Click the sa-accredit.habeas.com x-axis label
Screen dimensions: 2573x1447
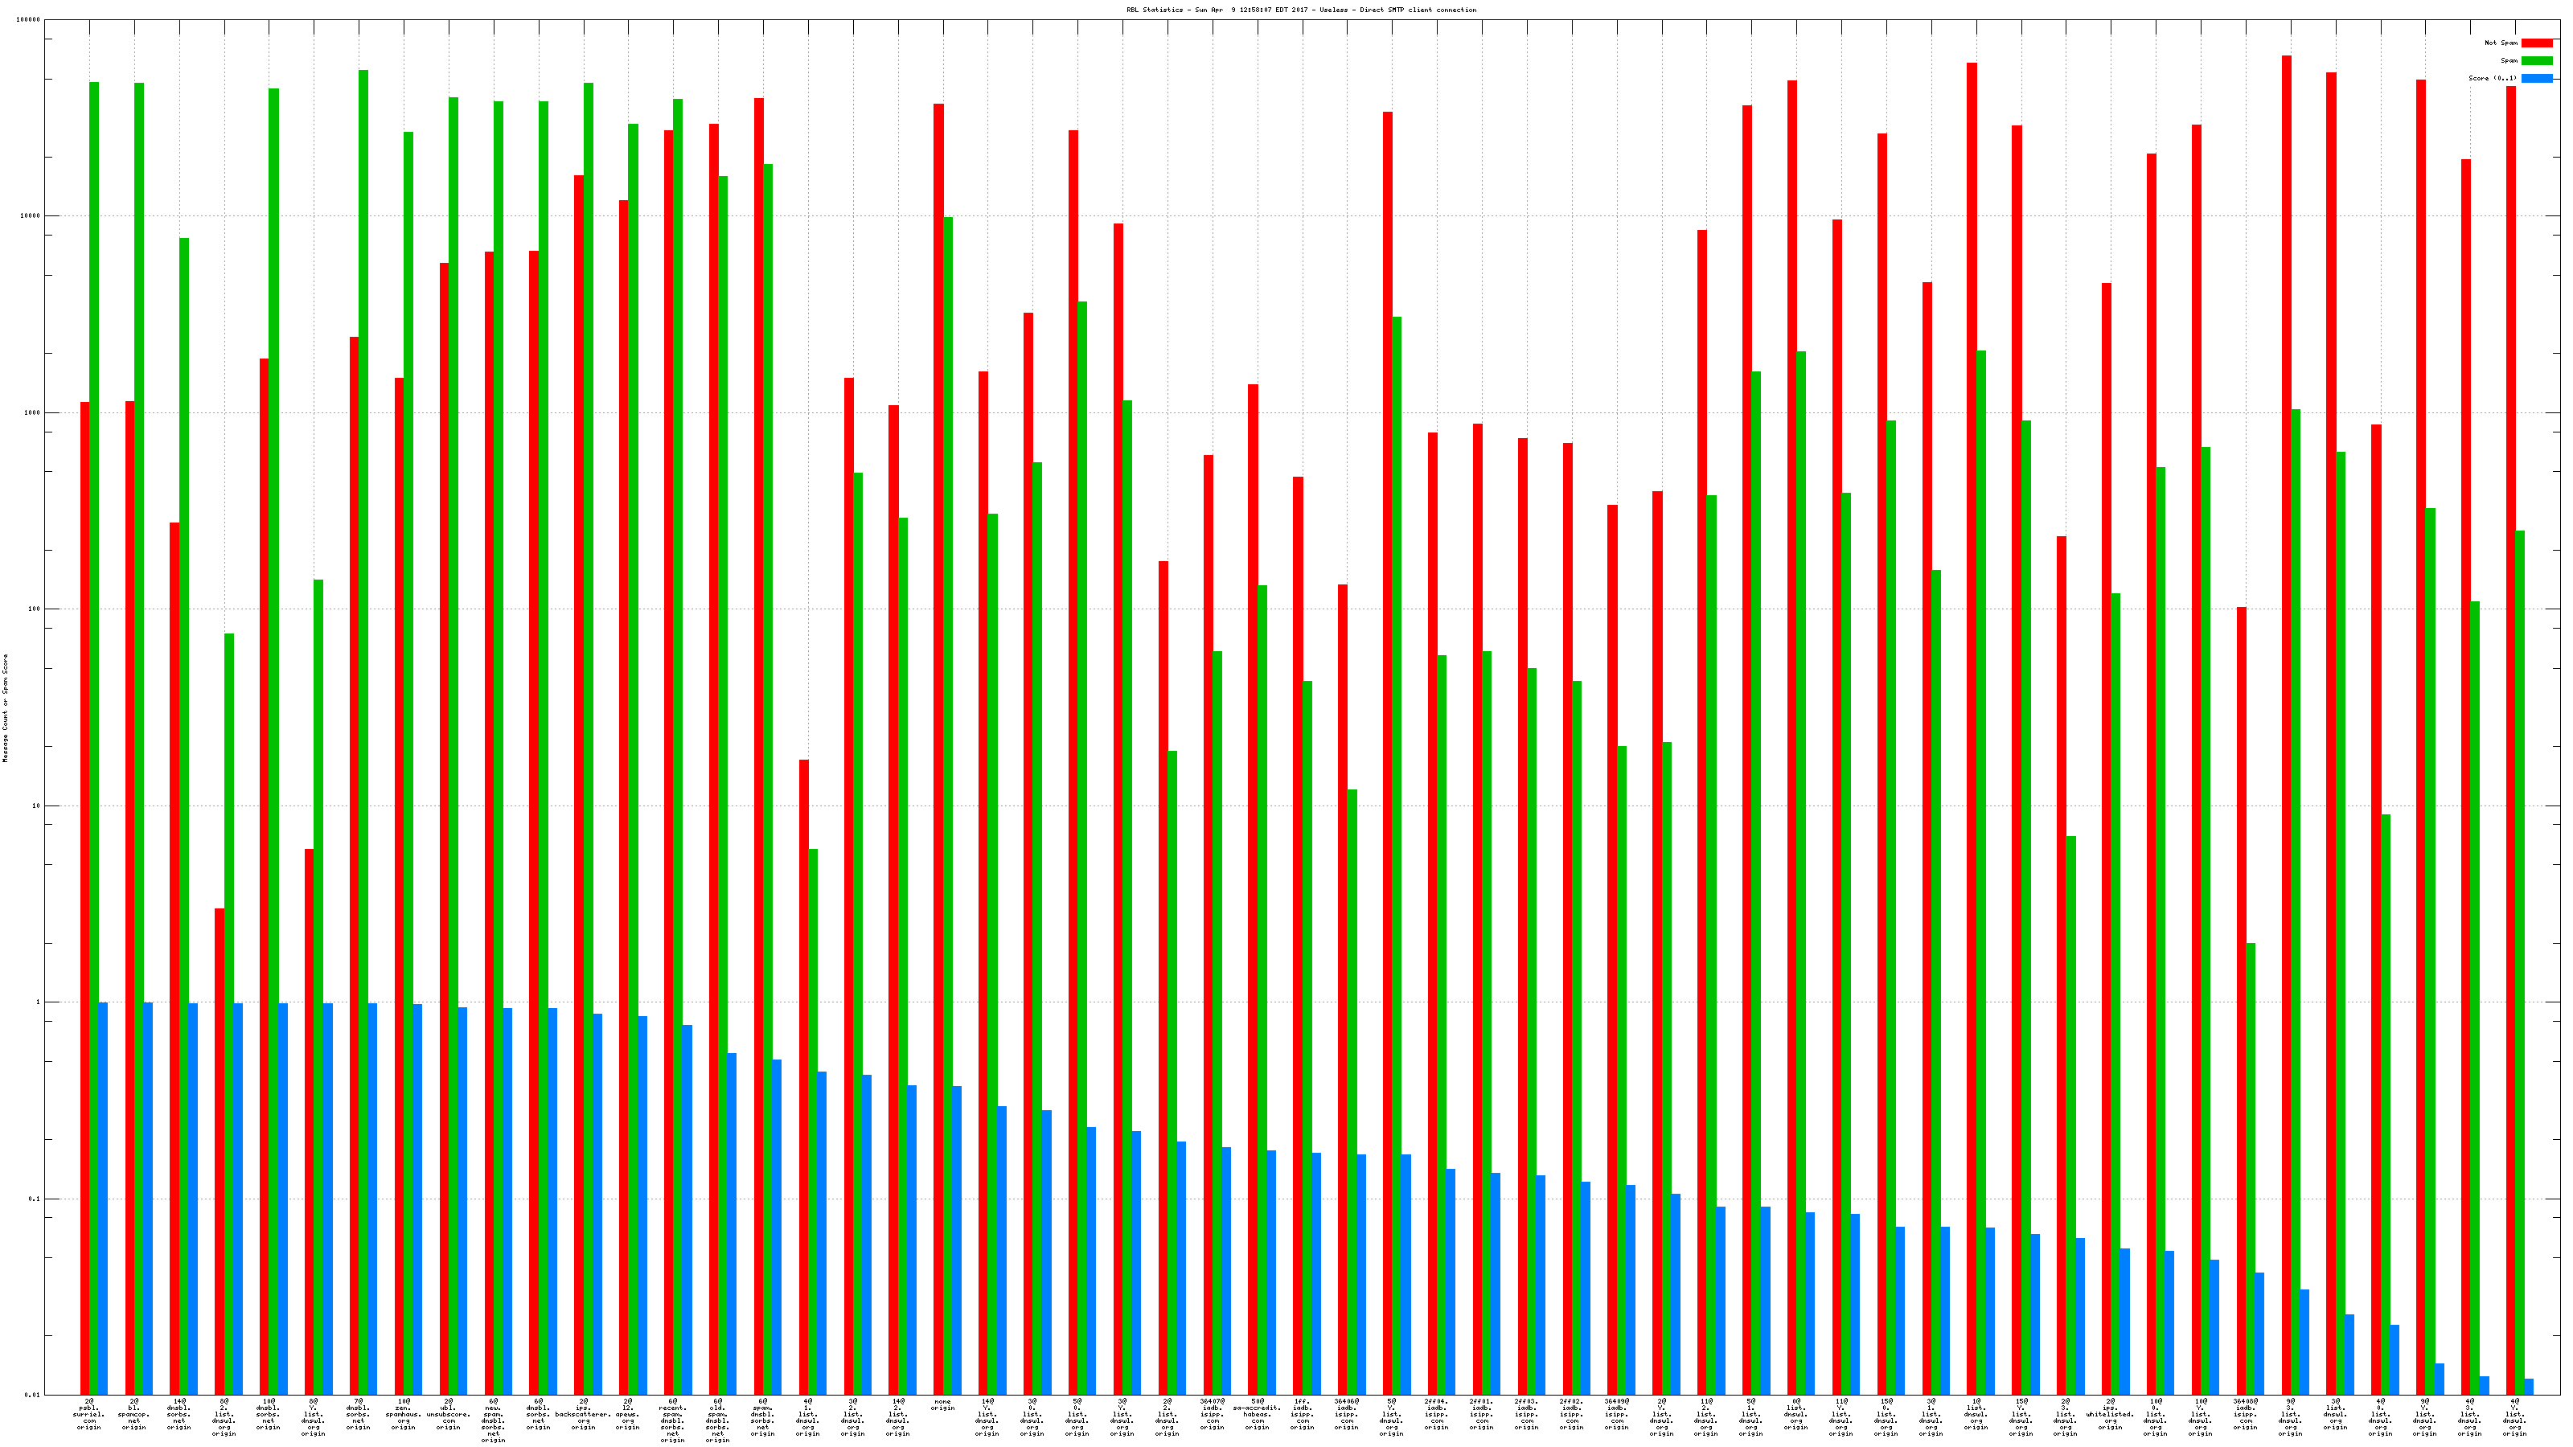pos(1257,1415)
